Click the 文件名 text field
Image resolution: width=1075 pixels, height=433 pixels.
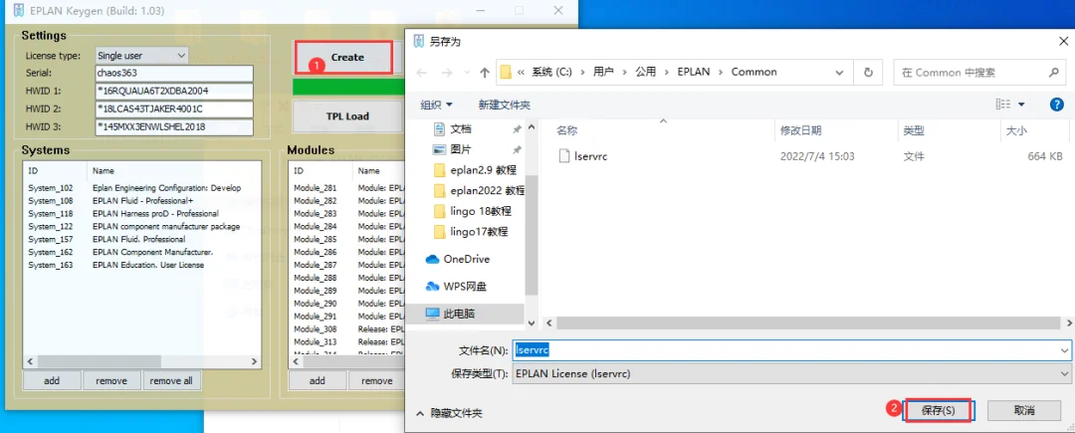[x=784, y=350]
